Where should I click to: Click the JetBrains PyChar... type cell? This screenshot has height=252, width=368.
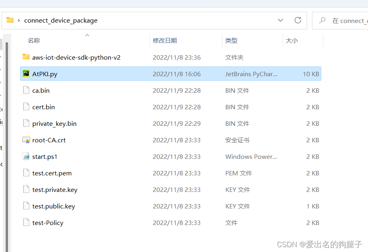click(x=252, y=74)
